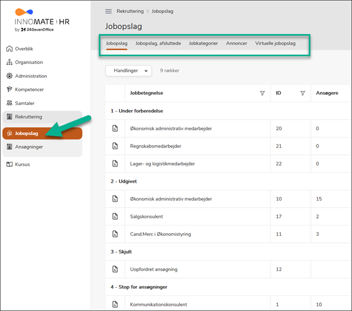The height and width of the screenshot is (311, 352).
Task: Open the Administration section
Action: click(x=31, y=76)
